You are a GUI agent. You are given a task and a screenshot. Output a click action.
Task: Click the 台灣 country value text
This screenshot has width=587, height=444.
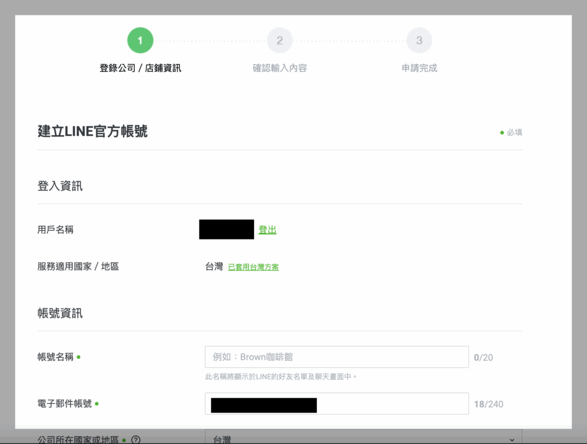point(214,267)
